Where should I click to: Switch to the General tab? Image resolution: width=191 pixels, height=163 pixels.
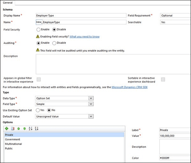click(8, 3)
